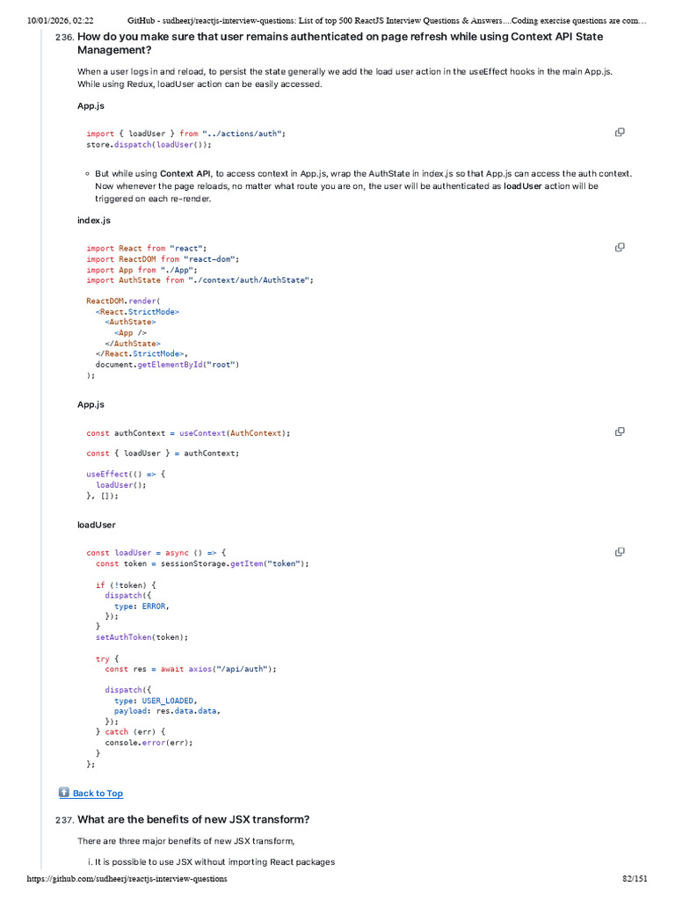Viewport: 675px width, 900px height.
Task: Click the 'type: USER_LOADED,' line
Action: 156,700
